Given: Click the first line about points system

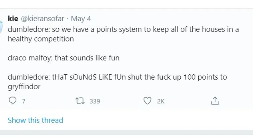Looking at the screenshot, I should tap(123, 29).
